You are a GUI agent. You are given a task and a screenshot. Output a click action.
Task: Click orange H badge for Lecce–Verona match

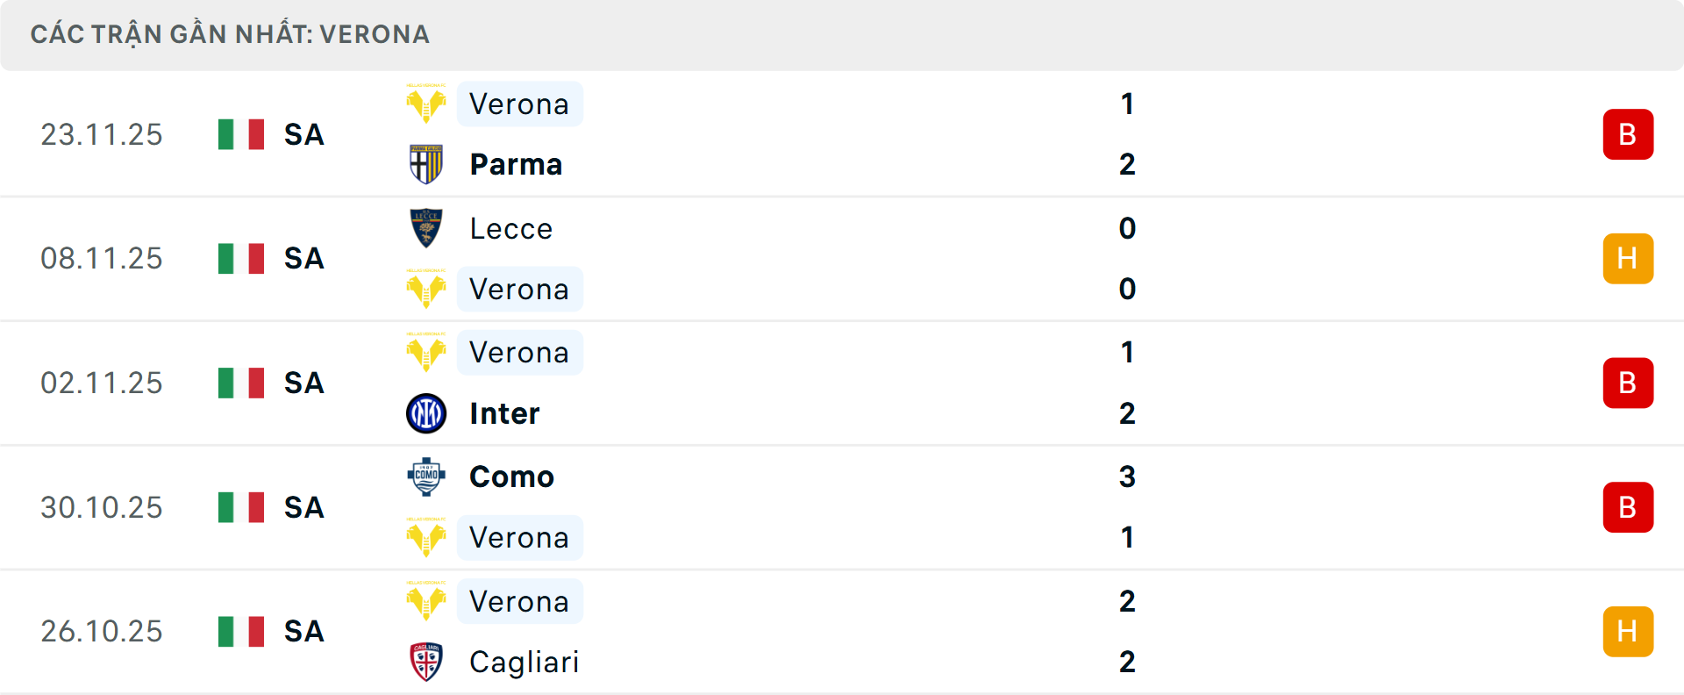point(1628,259)
